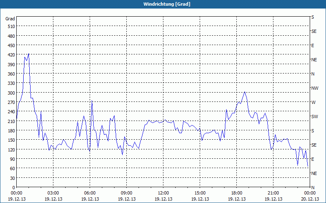
Task: Select the 240 degree axis label
Action: [11, 112]
